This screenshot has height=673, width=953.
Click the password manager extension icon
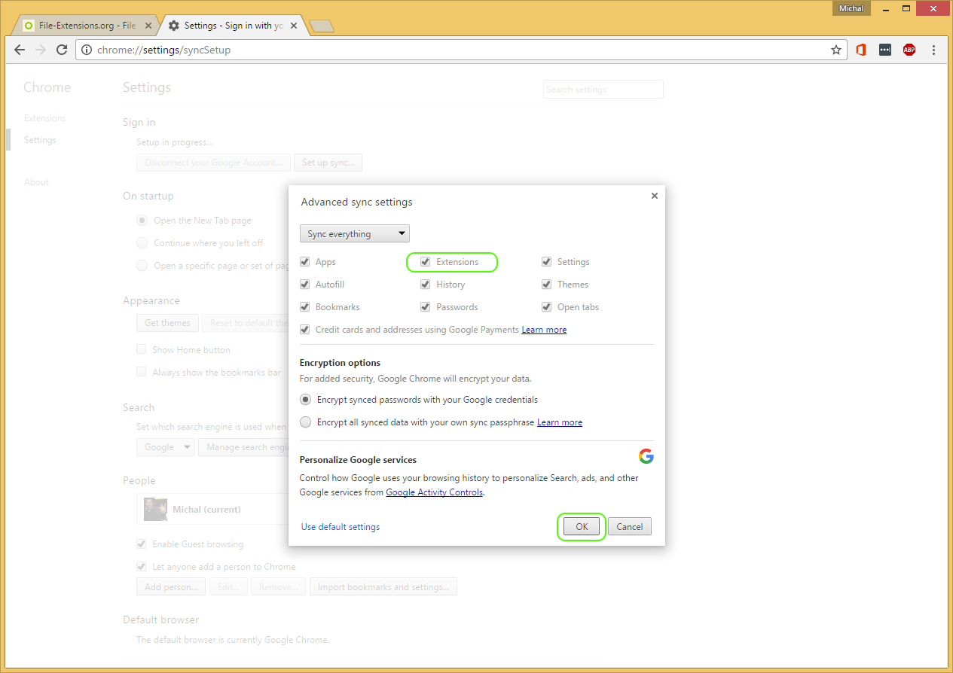tap(884, 50)
